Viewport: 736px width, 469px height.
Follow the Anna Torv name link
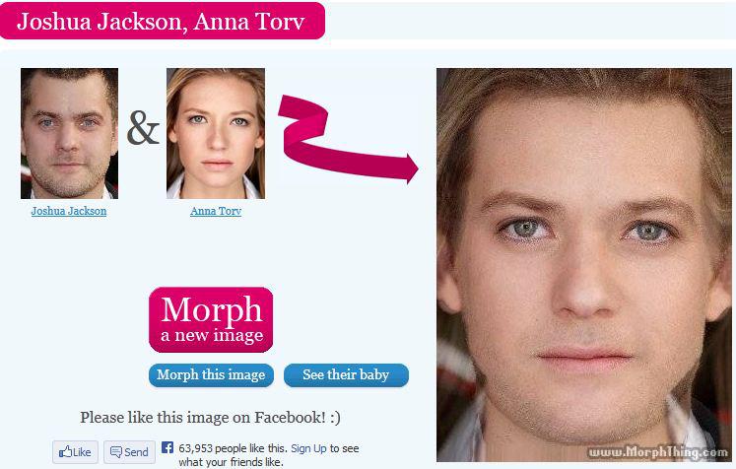point(216,211)
